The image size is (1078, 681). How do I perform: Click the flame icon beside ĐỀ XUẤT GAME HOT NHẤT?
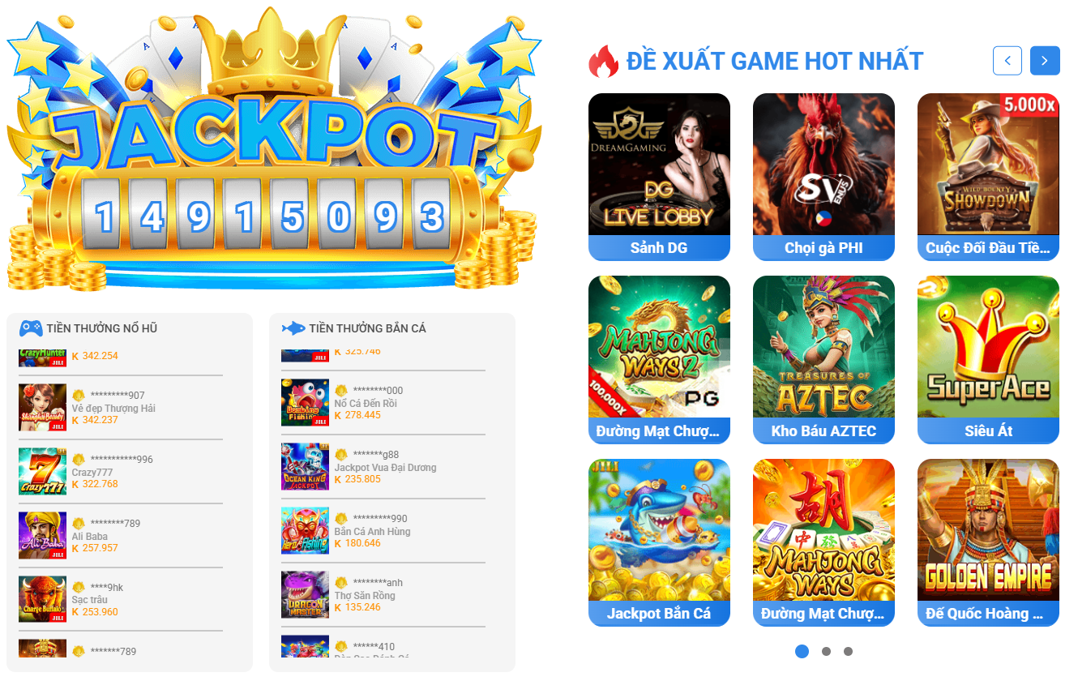(603, 61)
